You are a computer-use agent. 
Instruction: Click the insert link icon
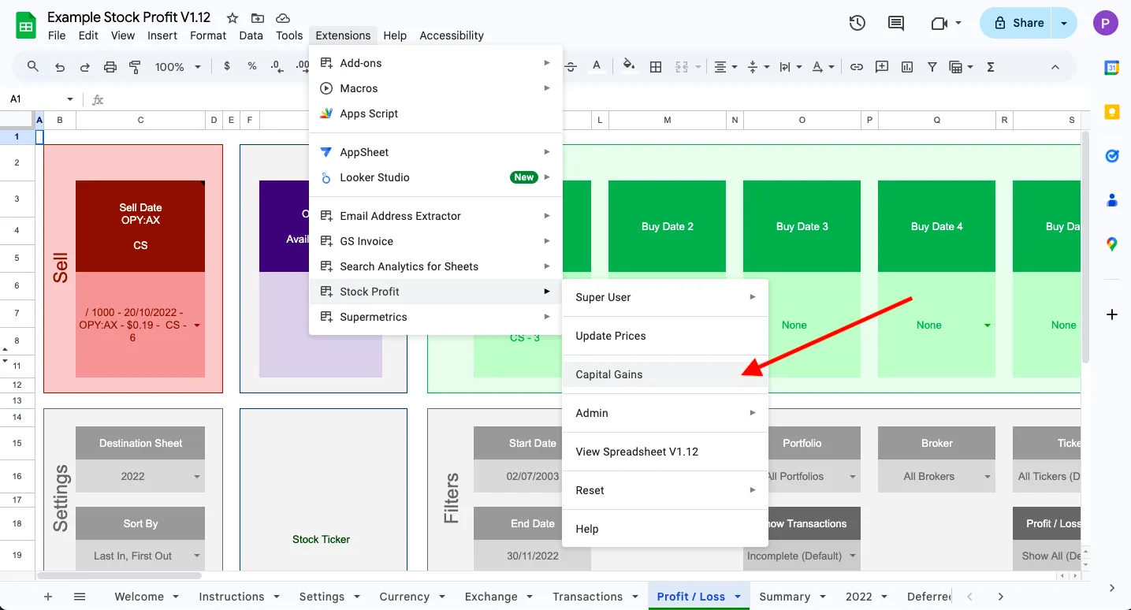click(856, 67)
